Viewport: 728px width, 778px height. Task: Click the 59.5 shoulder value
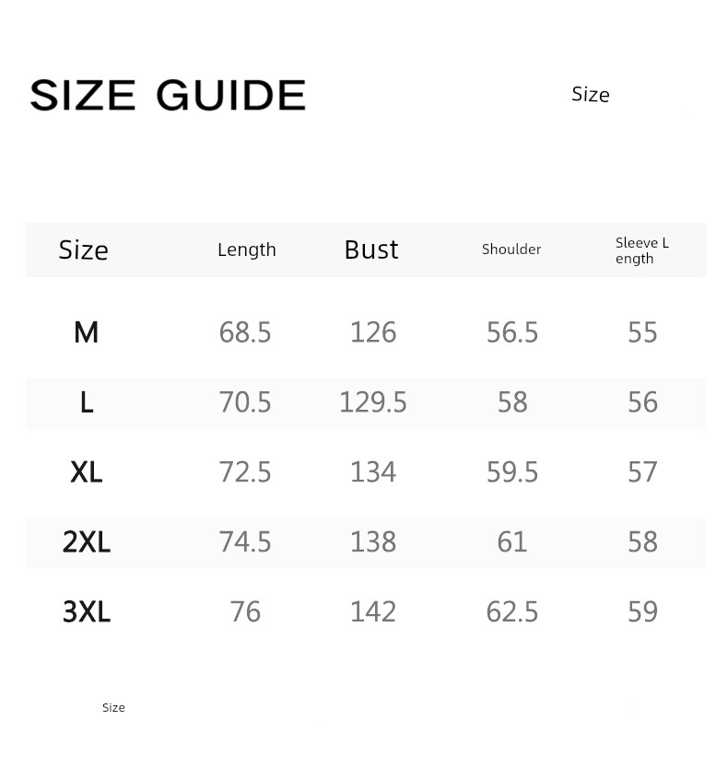pos(512,472)
